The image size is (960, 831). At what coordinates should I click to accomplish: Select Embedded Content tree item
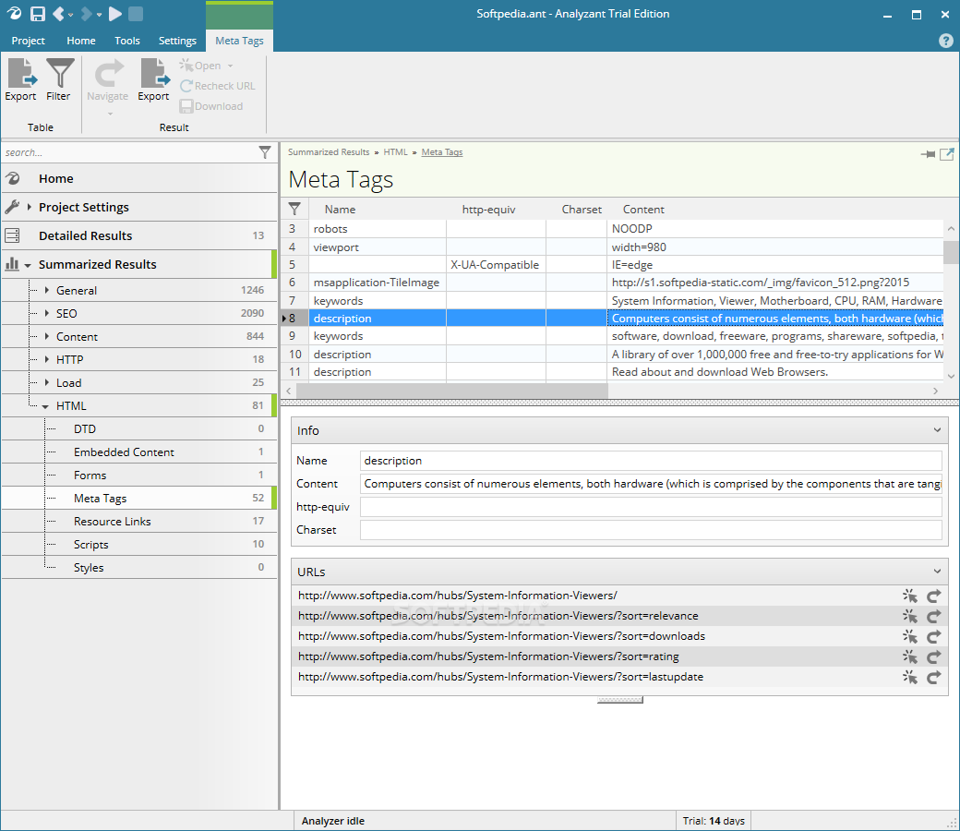139,452
